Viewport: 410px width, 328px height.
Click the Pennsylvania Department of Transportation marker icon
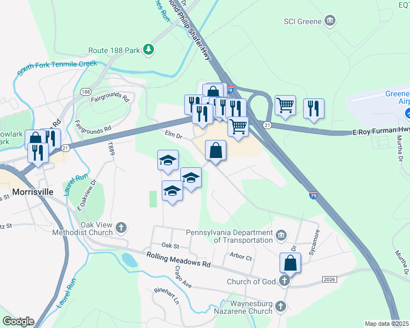point(281,235)
